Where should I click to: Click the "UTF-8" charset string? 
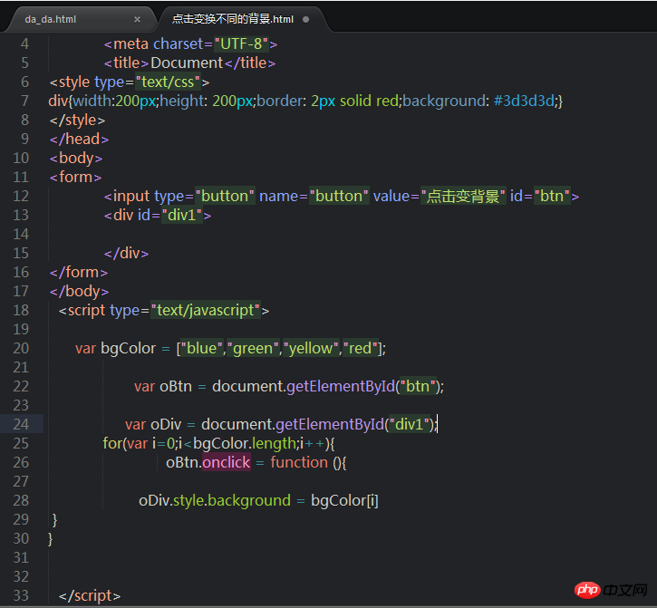click(x=241, y=43)
